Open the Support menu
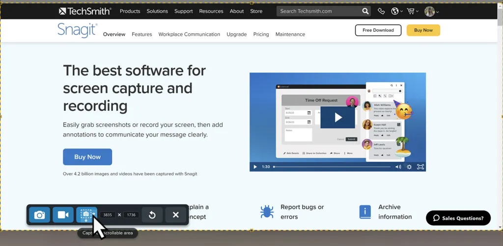Image resolution: width=503 pixels, height=246 pixels. tap(184, 11)
